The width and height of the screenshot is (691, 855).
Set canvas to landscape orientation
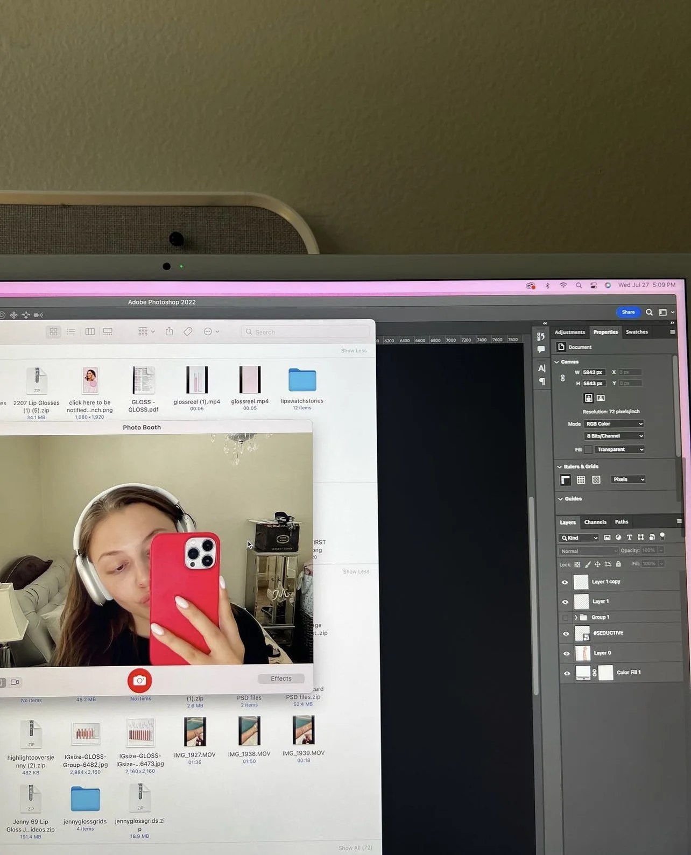601,398
